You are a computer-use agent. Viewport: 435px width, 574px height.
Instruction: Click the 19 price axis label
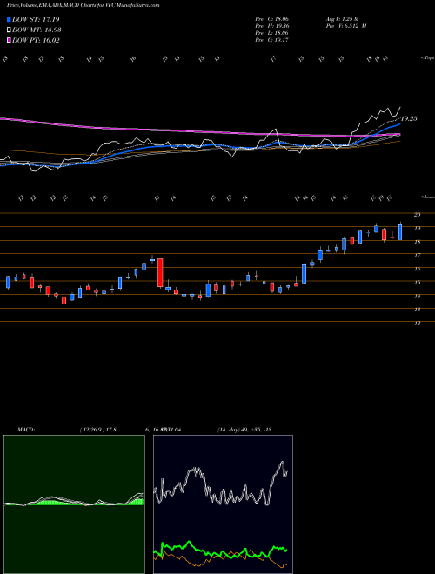tap(417, 228)
